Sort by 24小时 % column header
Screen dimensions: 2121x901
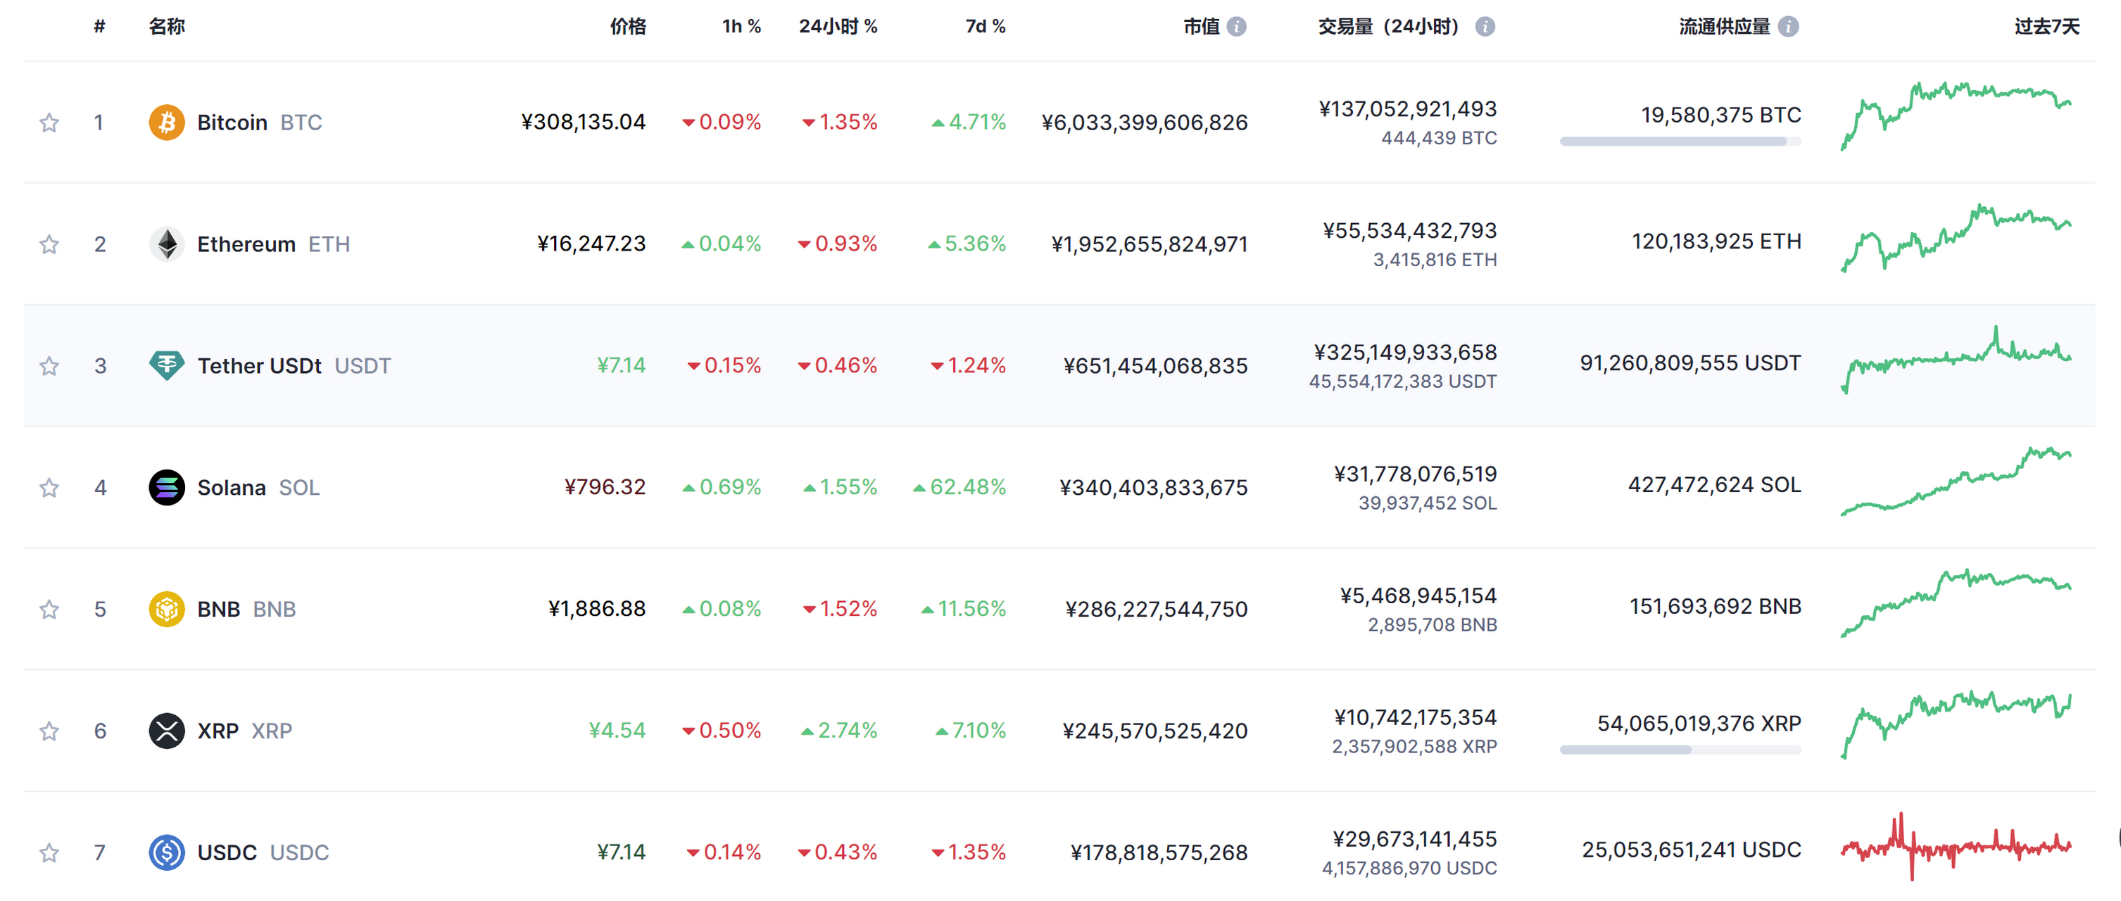click(x=838, y=27)
